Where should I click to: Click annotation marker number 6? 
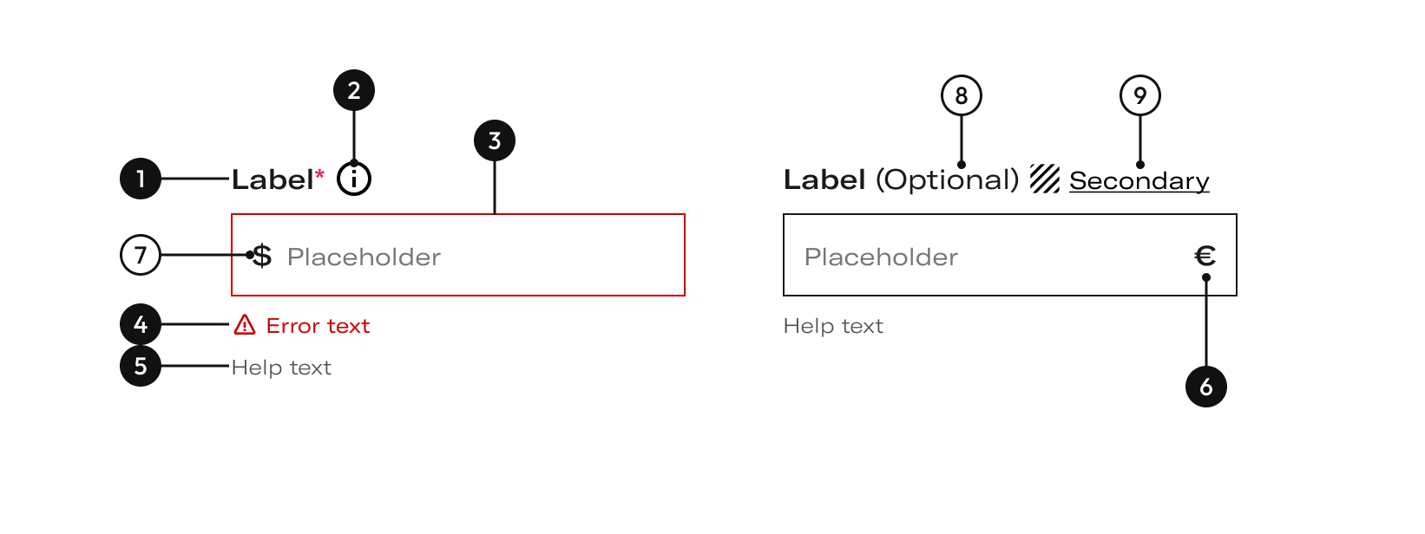click(x=1206, y=387)
